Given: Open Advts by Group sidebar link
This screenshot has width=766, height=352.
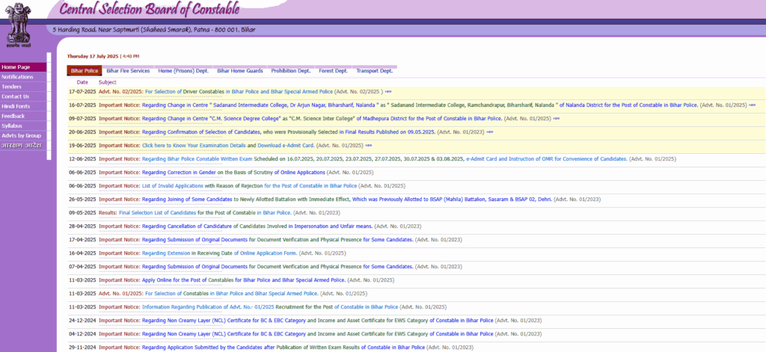Looking at the screenshot, I should [x=23, y=136].
